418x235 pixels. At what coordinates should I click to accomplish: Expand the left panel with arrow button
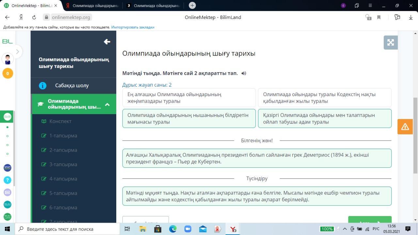[18, 51]
